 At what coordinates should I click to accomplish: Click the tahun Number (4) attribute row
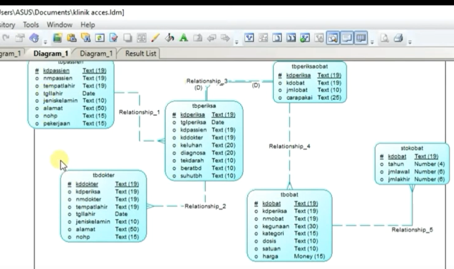[x=412, y=164]
